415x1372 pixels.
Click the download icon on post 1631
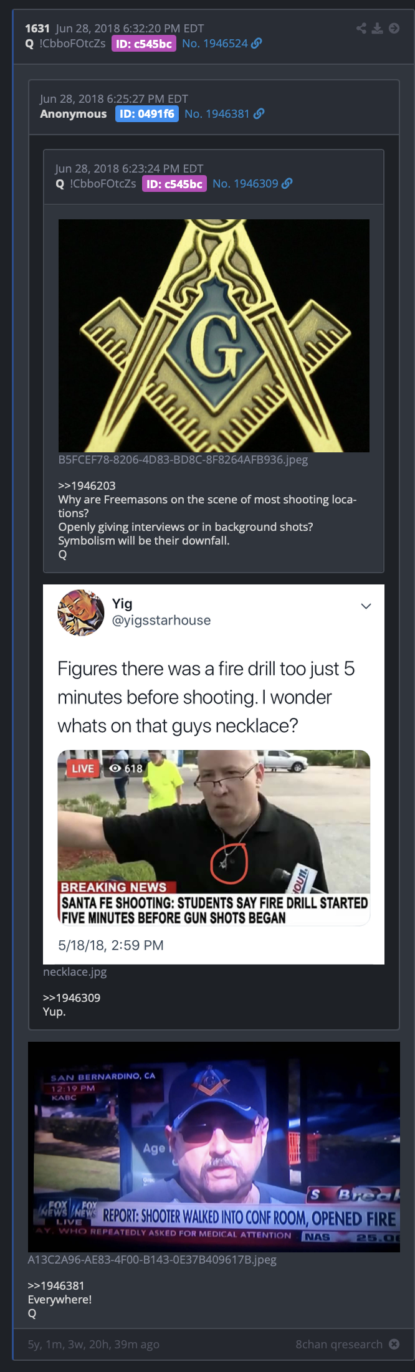click(x=377, y=28)
